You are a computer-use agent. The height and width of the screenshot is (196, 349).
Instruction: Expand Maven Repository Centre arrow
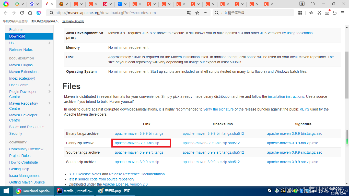tap(49, 103)
